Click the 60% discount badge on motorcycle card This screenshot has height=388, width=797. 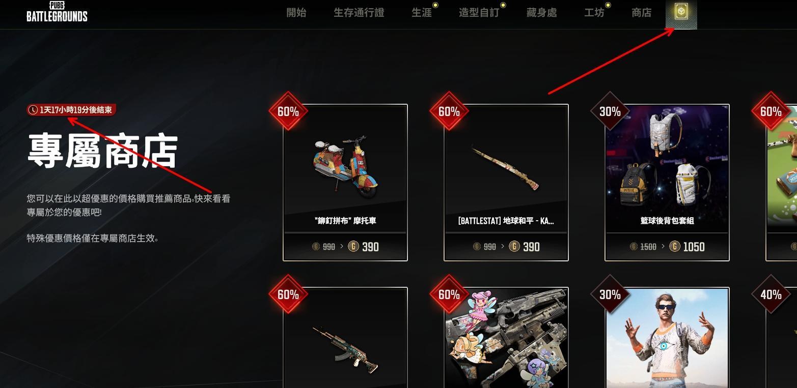click(288, 111)
